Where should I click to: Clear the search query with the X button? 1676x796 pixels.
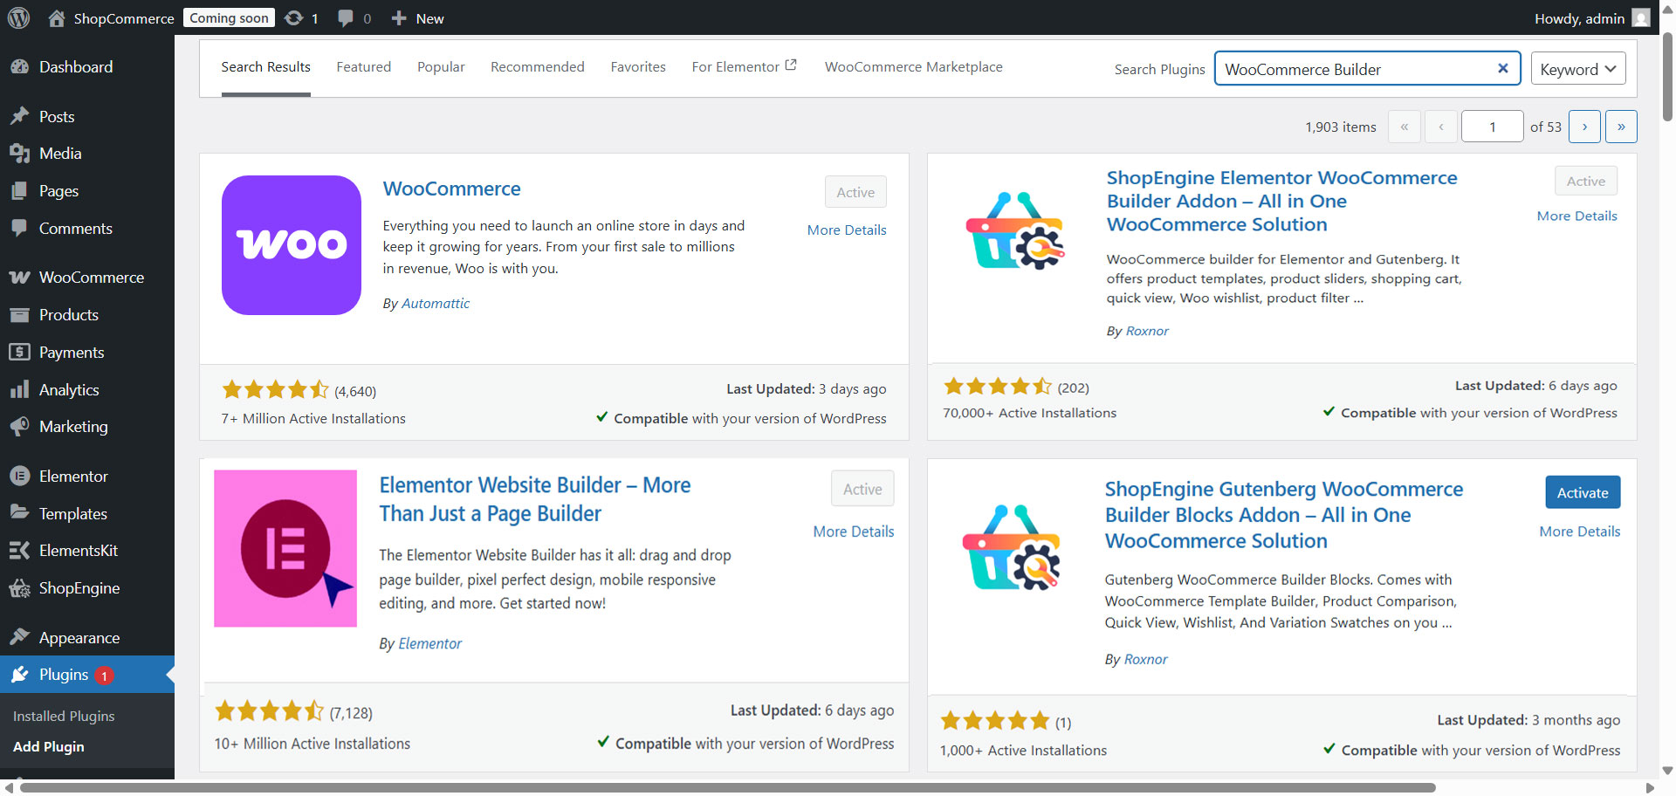click(1503, 68)
